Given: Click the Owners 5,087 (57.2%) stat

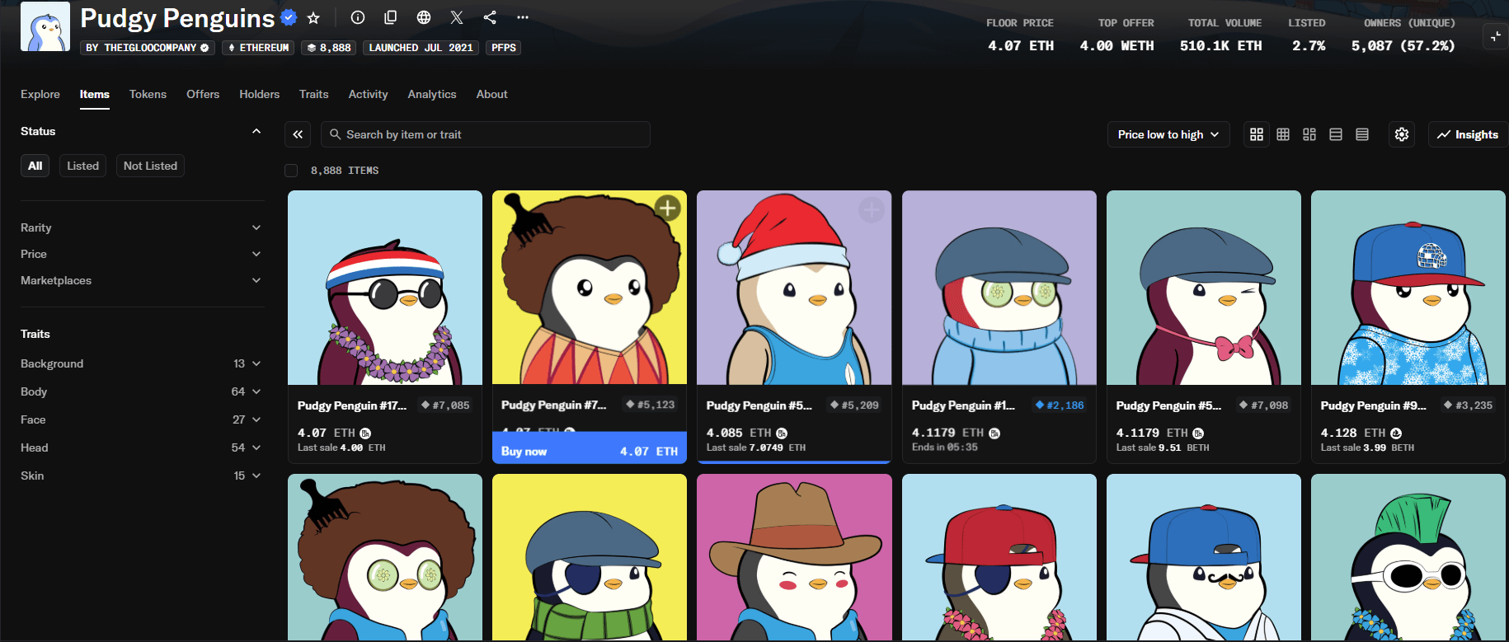Looking at the screenshot, I should point(1403,35).
